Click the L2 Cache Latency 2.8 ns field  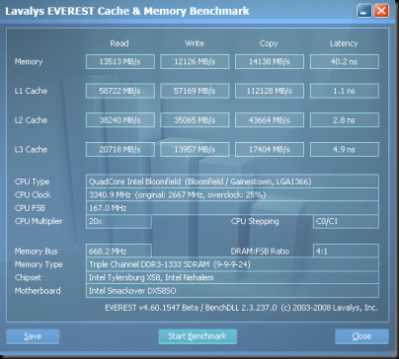(345, 120)
